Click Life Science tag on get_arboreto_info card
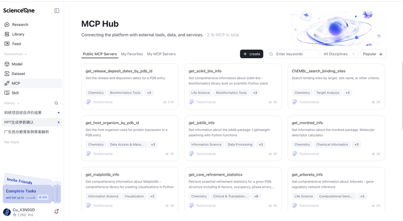Image resolution: width=403 pixels, height=221 pixels. 303,196
